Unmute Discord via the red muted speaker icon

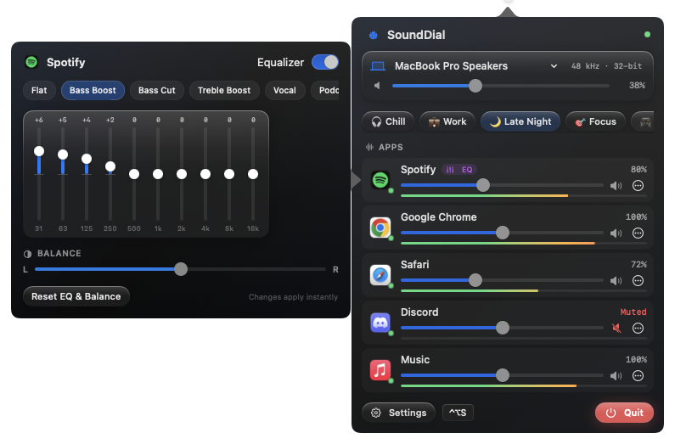[616, 329]
